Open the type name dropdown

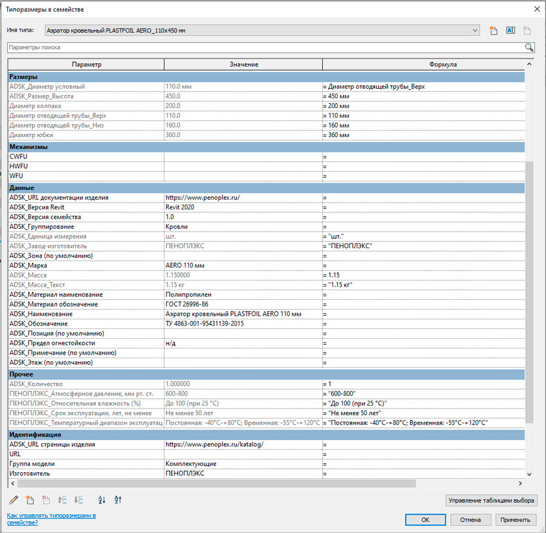coord(475,30)
